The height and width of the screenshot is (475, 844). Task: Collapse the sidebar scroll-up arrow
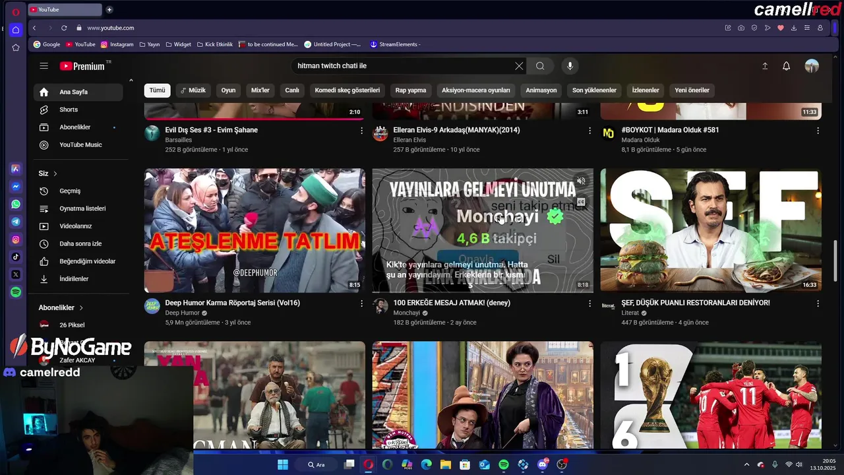(131, 80)
